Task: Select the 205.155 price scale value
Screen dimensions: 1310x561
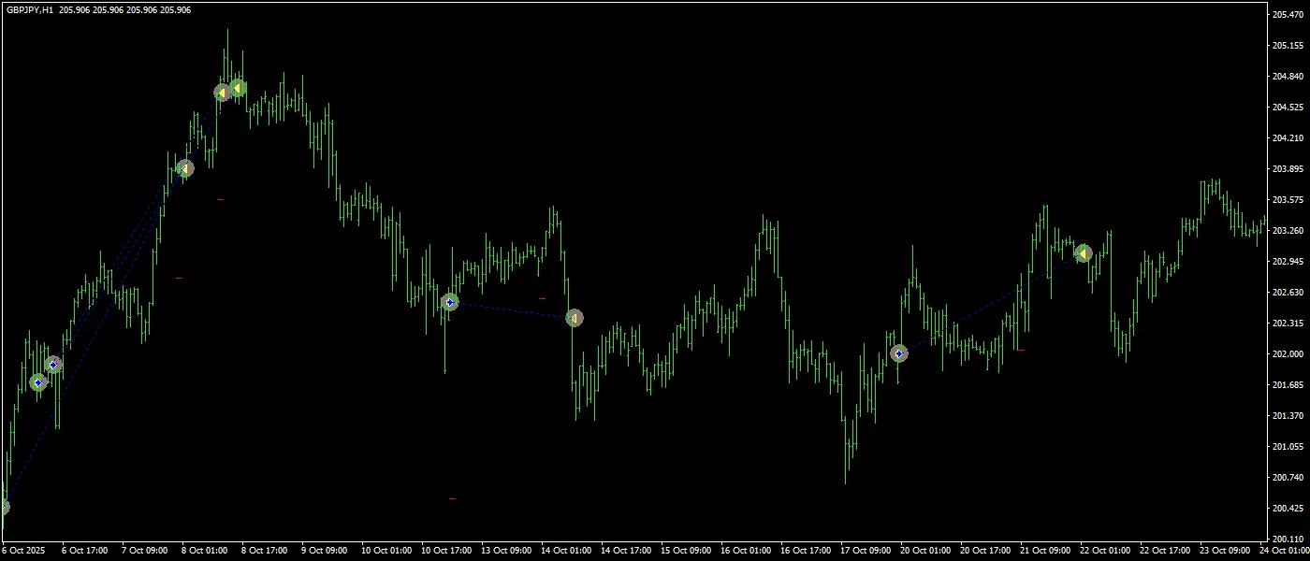Action: pyautogui.click(x=1288, y=46)
